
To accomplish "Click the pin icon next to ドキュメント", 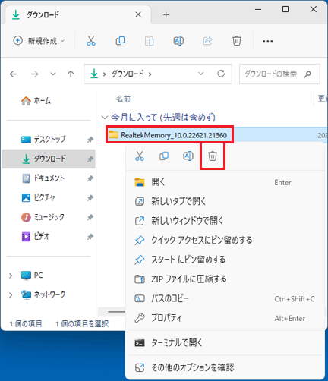I will tap(90, 178).
